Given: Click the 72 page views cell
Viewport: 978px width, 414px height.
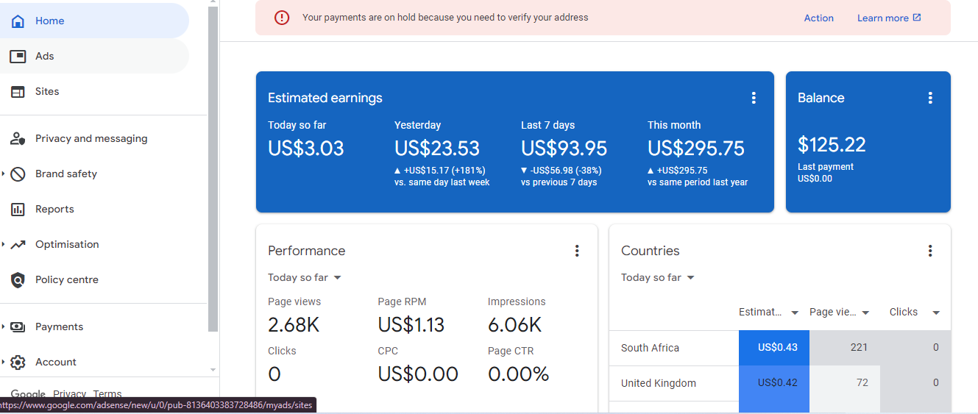Looking at the screenshot, I should point(845,383).
